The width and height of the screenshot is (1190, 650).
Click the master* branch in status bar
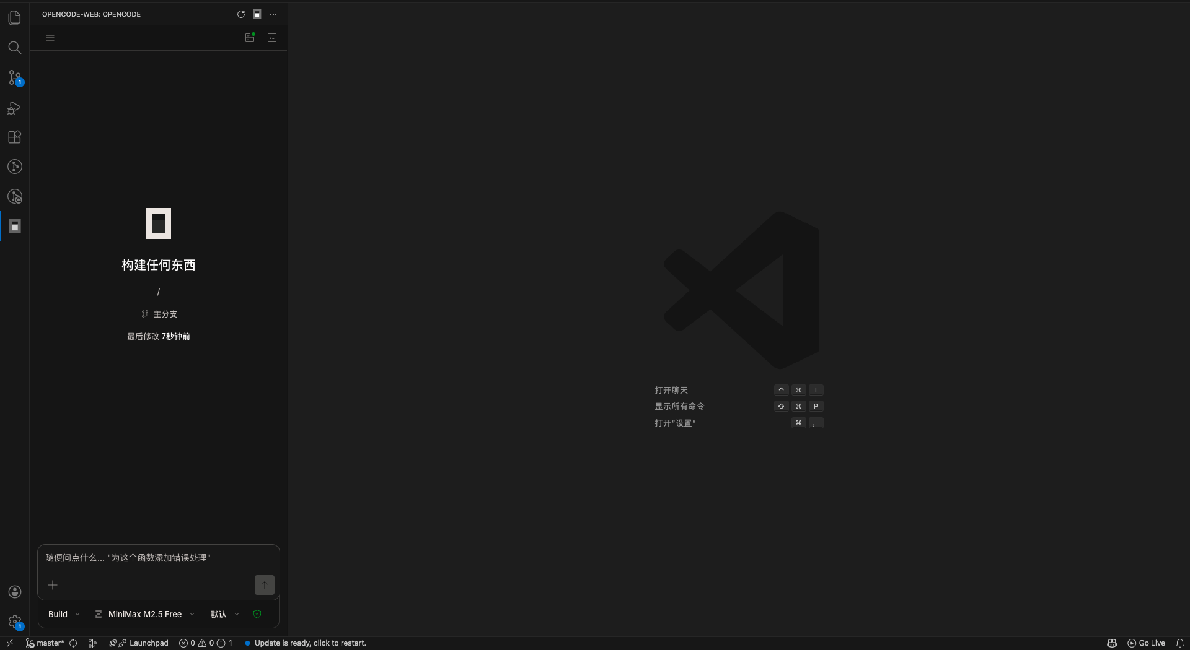(45, 643)
